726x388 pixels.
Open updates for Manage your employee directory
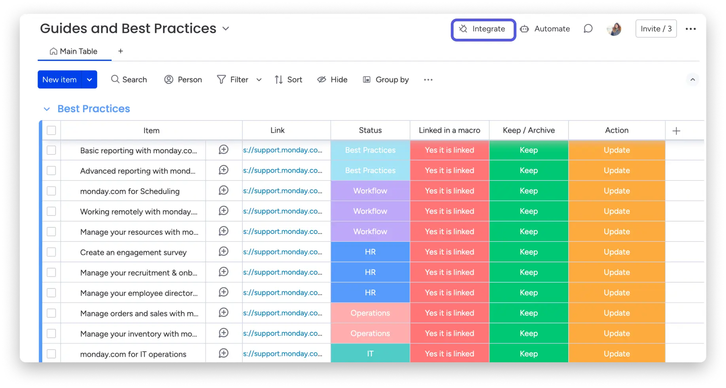(x=224, y=292)
